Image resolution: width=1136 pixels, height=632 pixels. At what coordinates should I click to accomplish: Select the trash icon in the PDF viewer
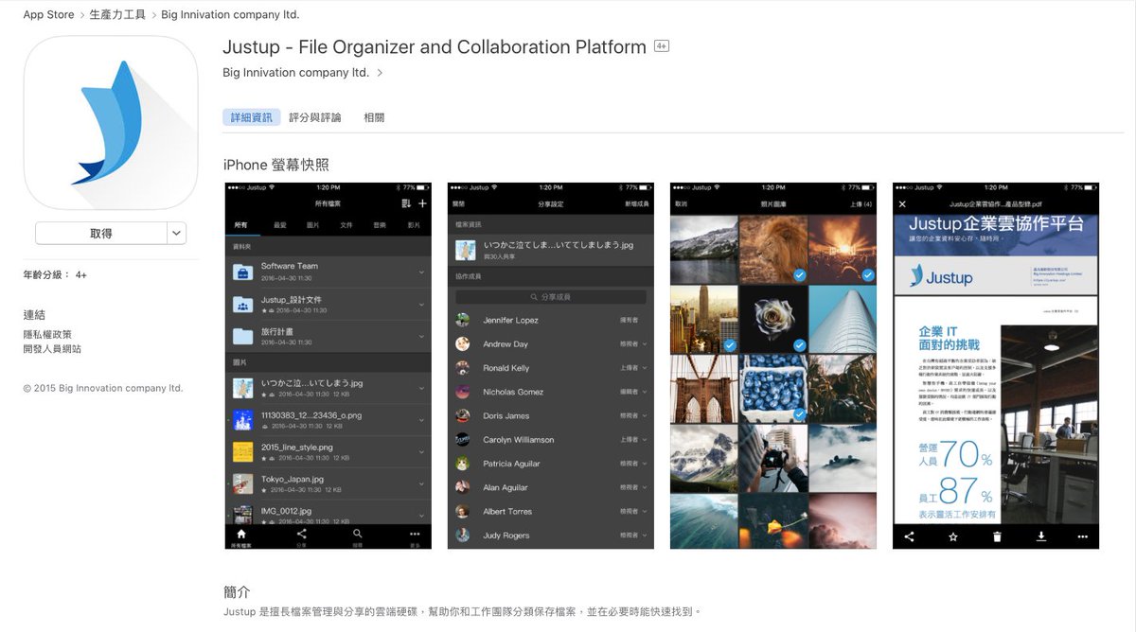[998, 536]
